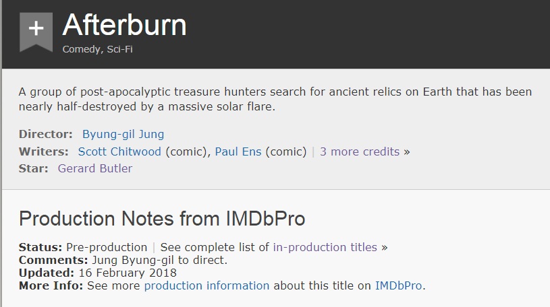
Task: Open writer Paul Ens's page
Action: click(x=240, y=151)
